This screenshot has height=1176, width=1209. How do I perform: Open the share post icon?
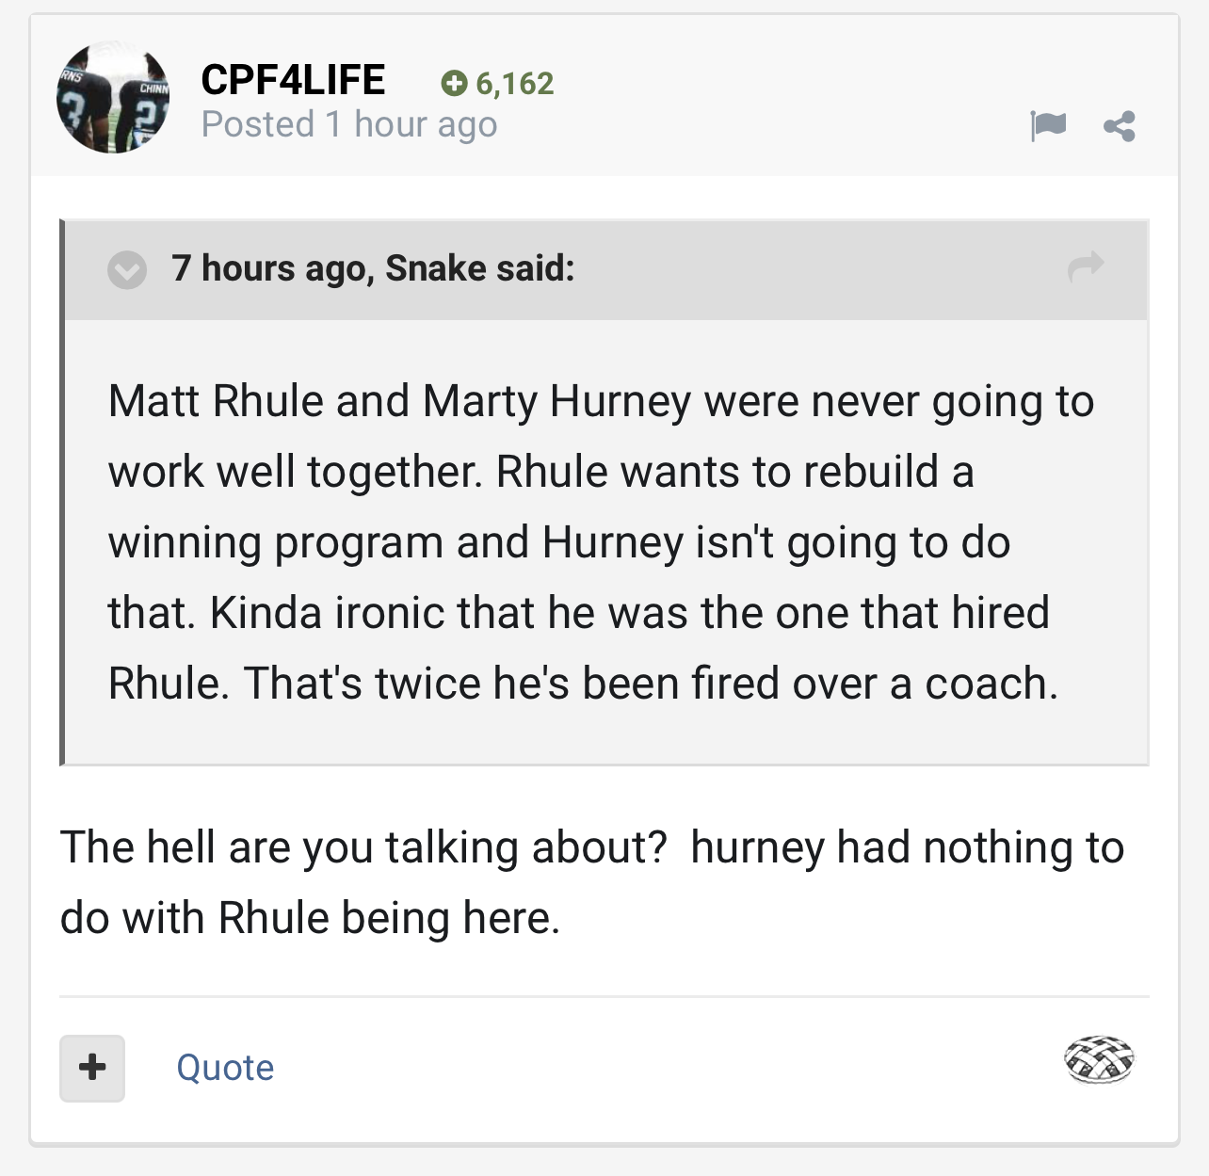1120,126
